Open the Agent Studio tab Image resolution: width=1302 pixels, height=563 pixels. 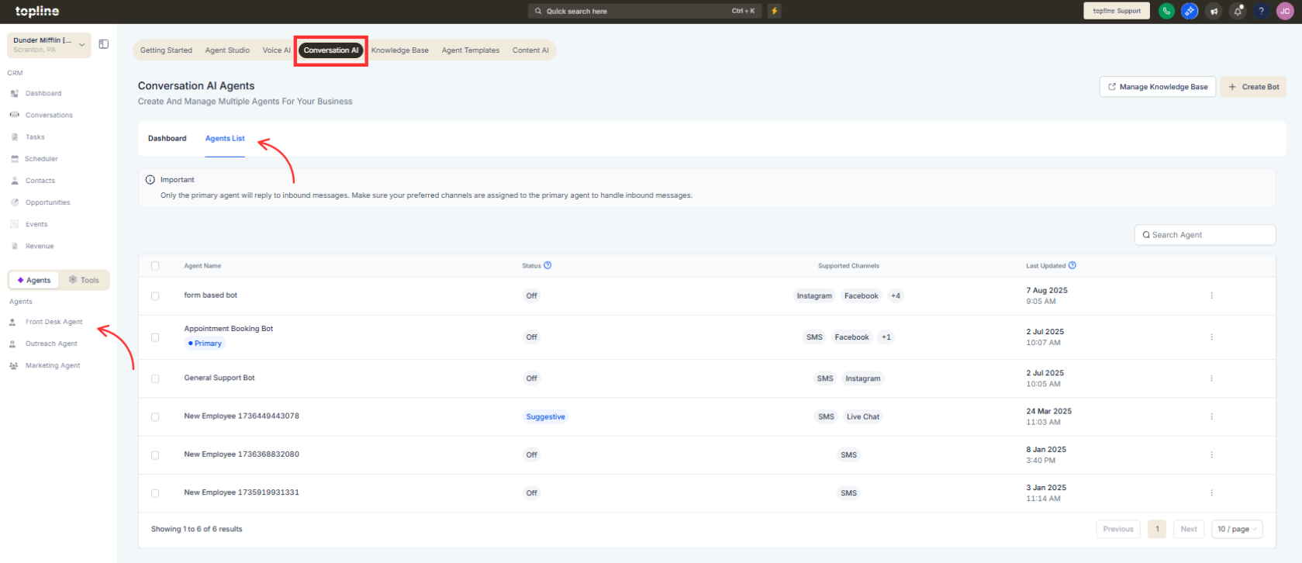227,50
